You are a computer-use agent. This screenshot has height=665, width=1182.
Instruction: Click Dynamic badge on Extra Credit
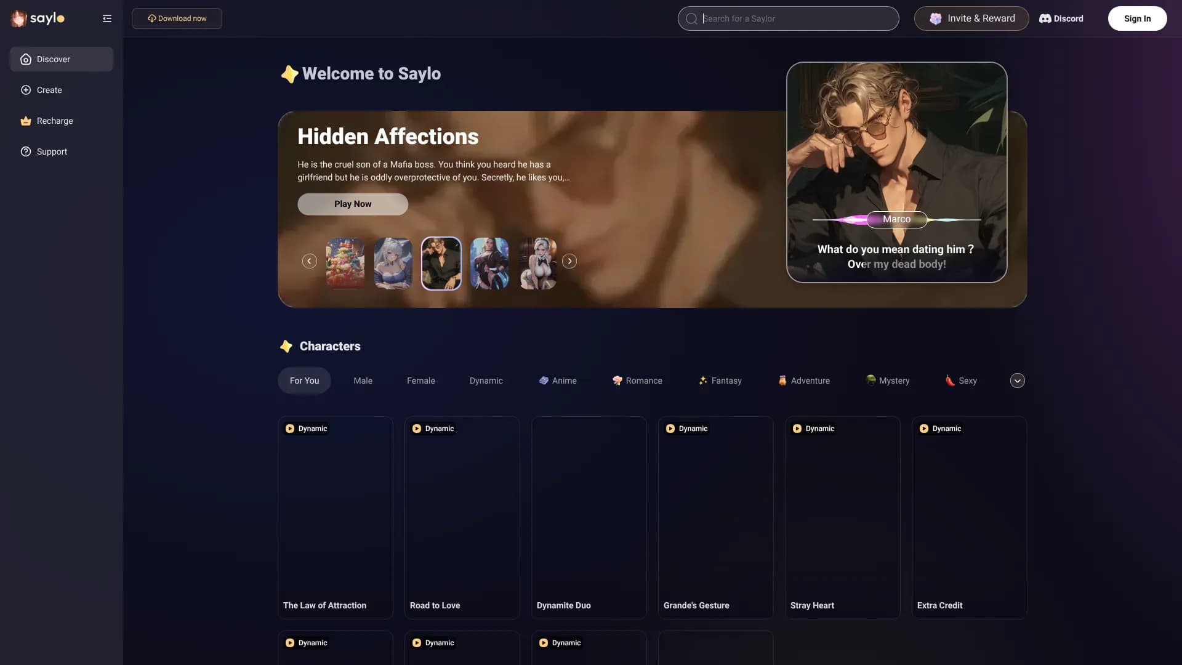pos(941,429)
